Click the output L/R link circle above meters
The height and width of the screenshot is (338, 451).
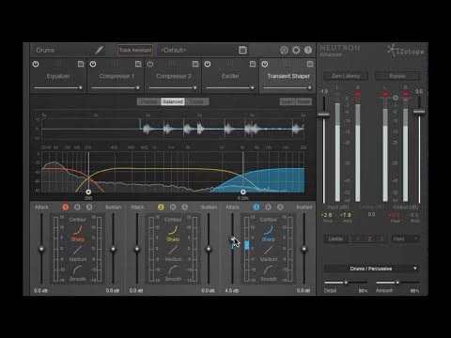point(396,98)
